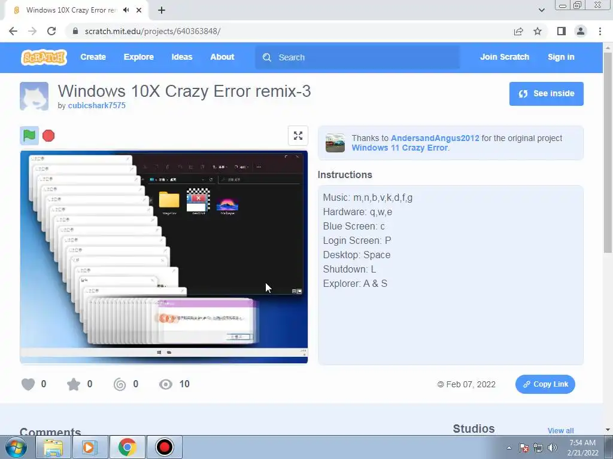Click the screen recorder taskbar icon
This screenshot has width=613, height=459.
(164, 447)
